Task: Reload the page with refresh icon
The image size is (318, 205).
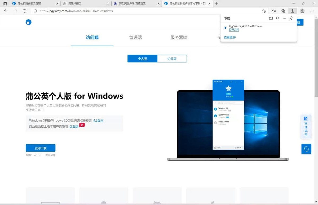Action: pyautogui.click(x=25, y=11)
